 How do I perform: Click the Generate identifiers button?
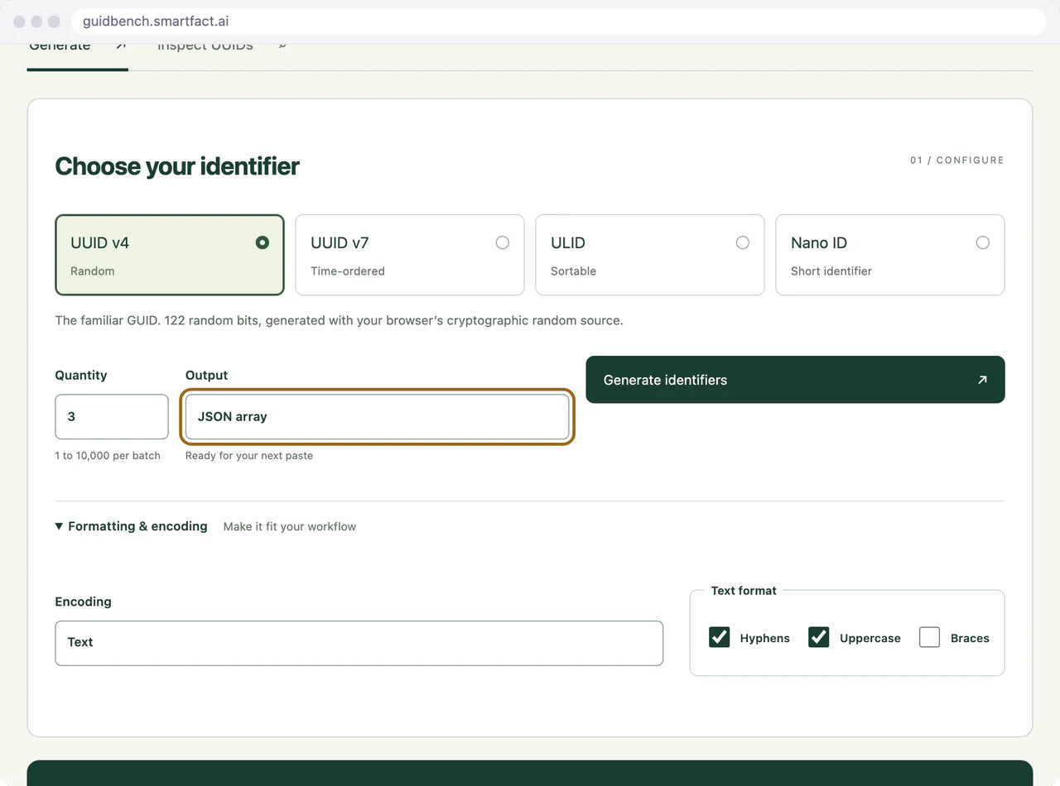[795, 380]
